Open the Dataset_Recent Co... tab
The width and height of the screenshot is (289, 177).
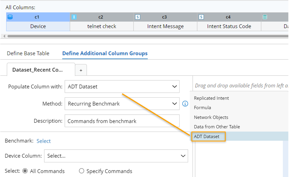[x=38, y=70]
